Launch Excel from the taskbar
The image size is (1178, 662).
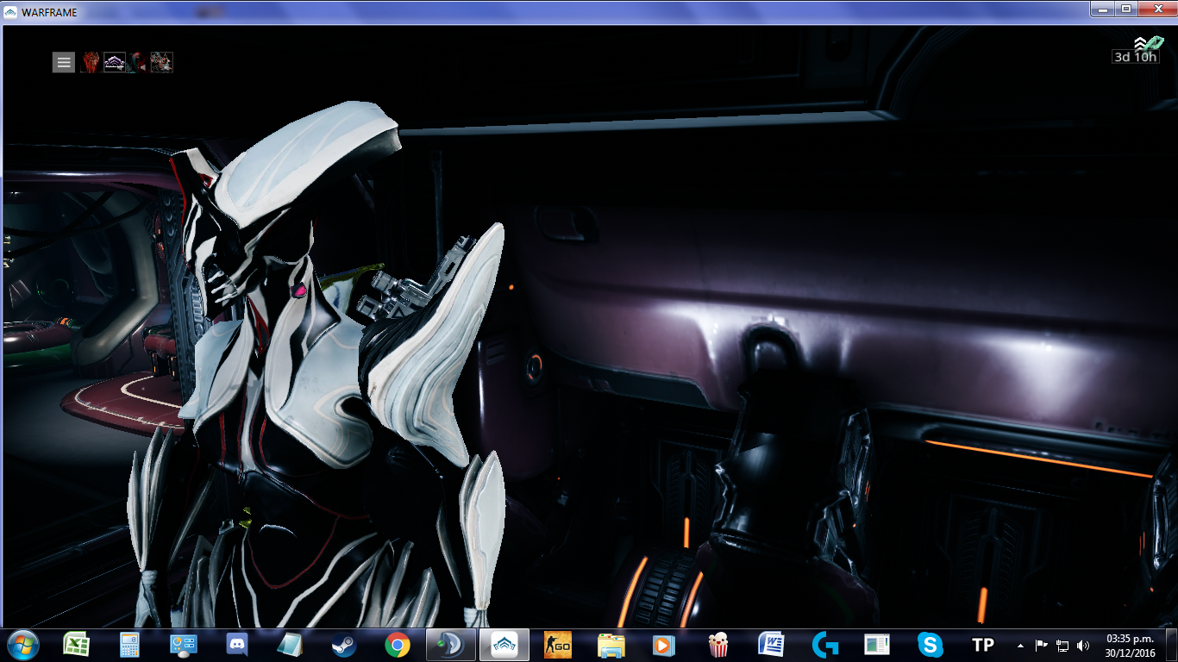click(77, 645)
